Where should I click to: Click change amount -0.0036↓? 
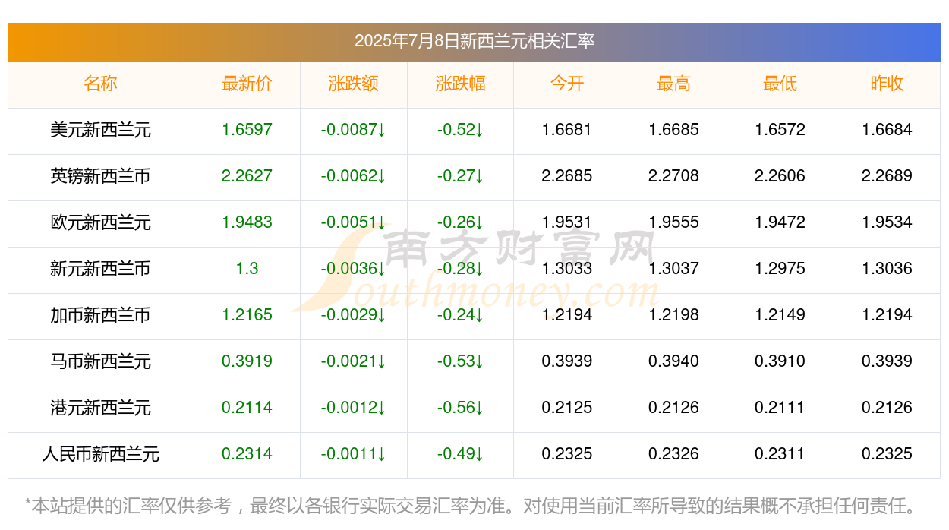point(353,269)
